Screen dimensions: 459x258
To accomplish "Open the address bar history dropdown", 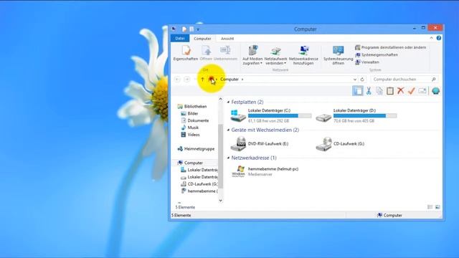I will tap(355, 80).
